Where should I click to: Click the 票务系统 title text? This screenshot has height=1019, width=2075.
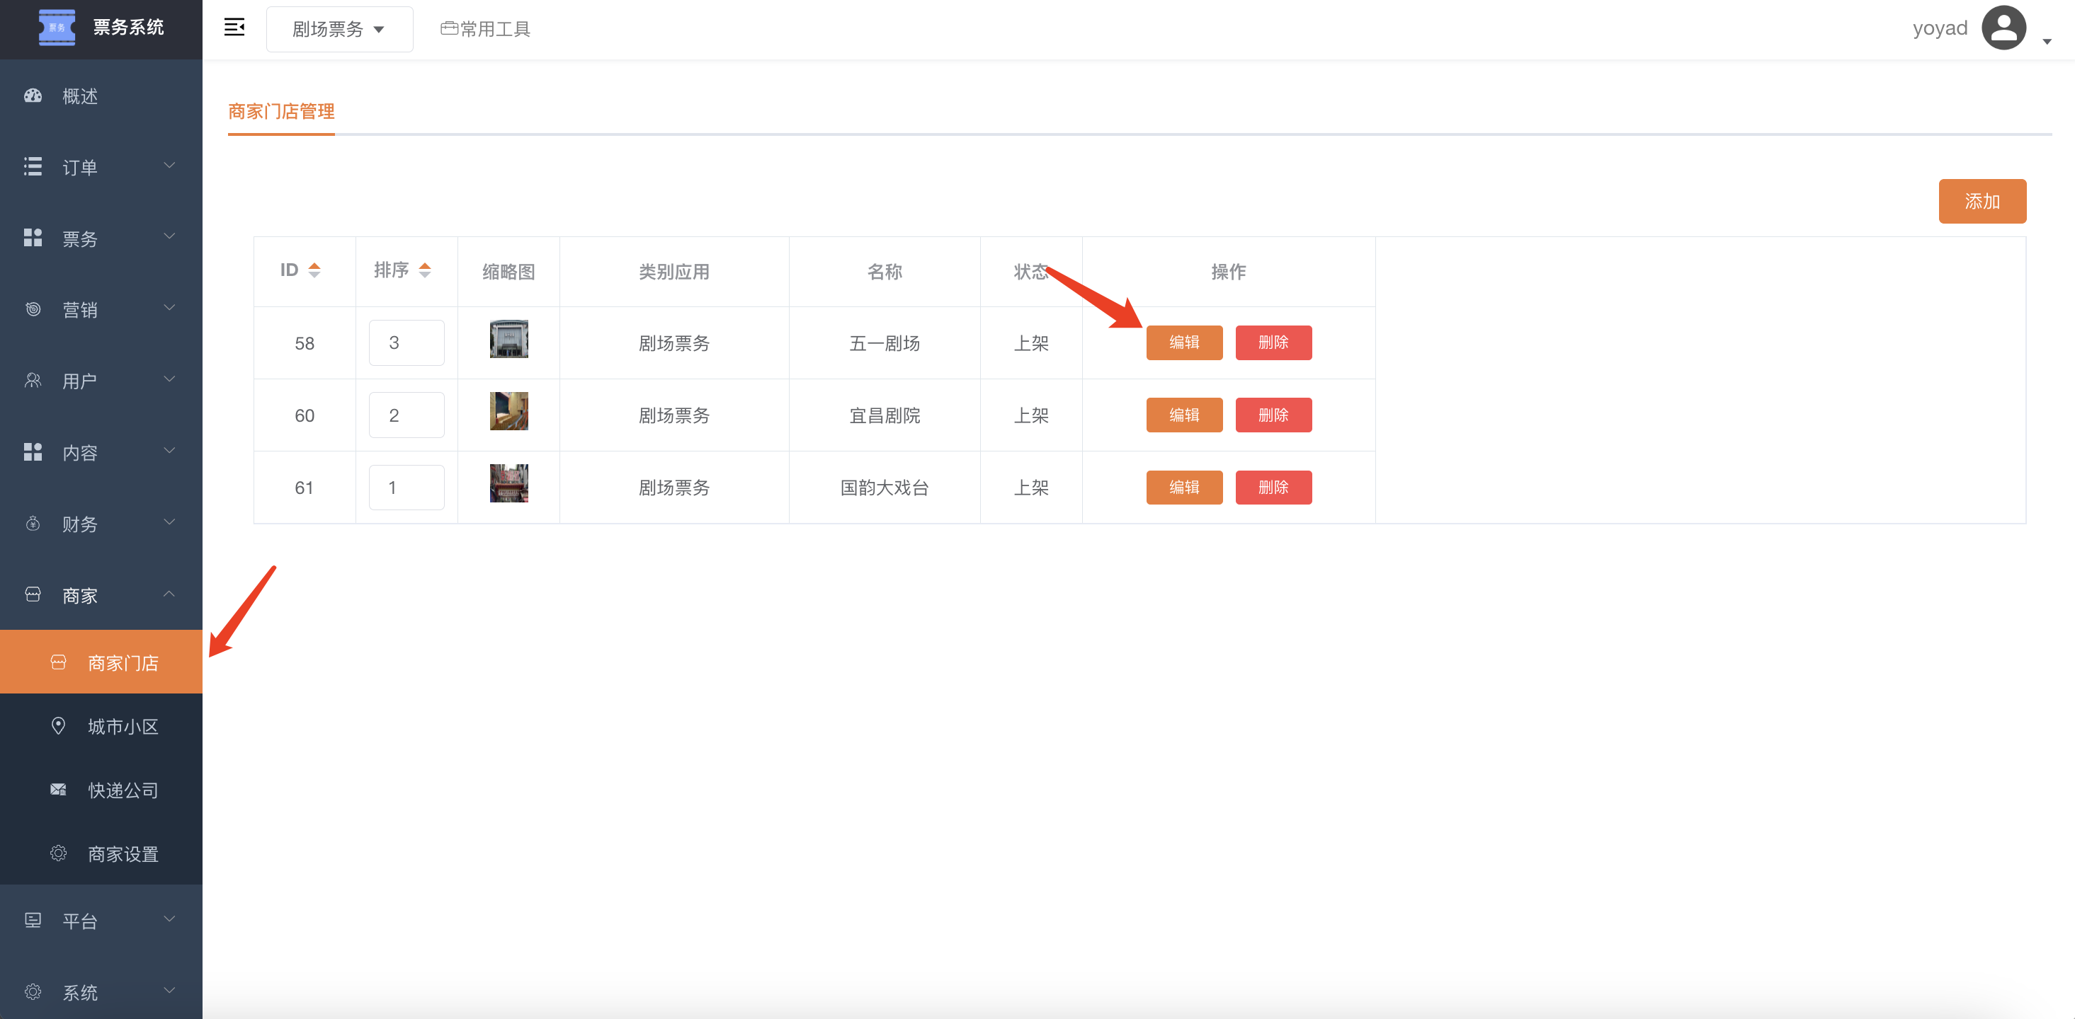pyautogui.click(x=128, y=28)
